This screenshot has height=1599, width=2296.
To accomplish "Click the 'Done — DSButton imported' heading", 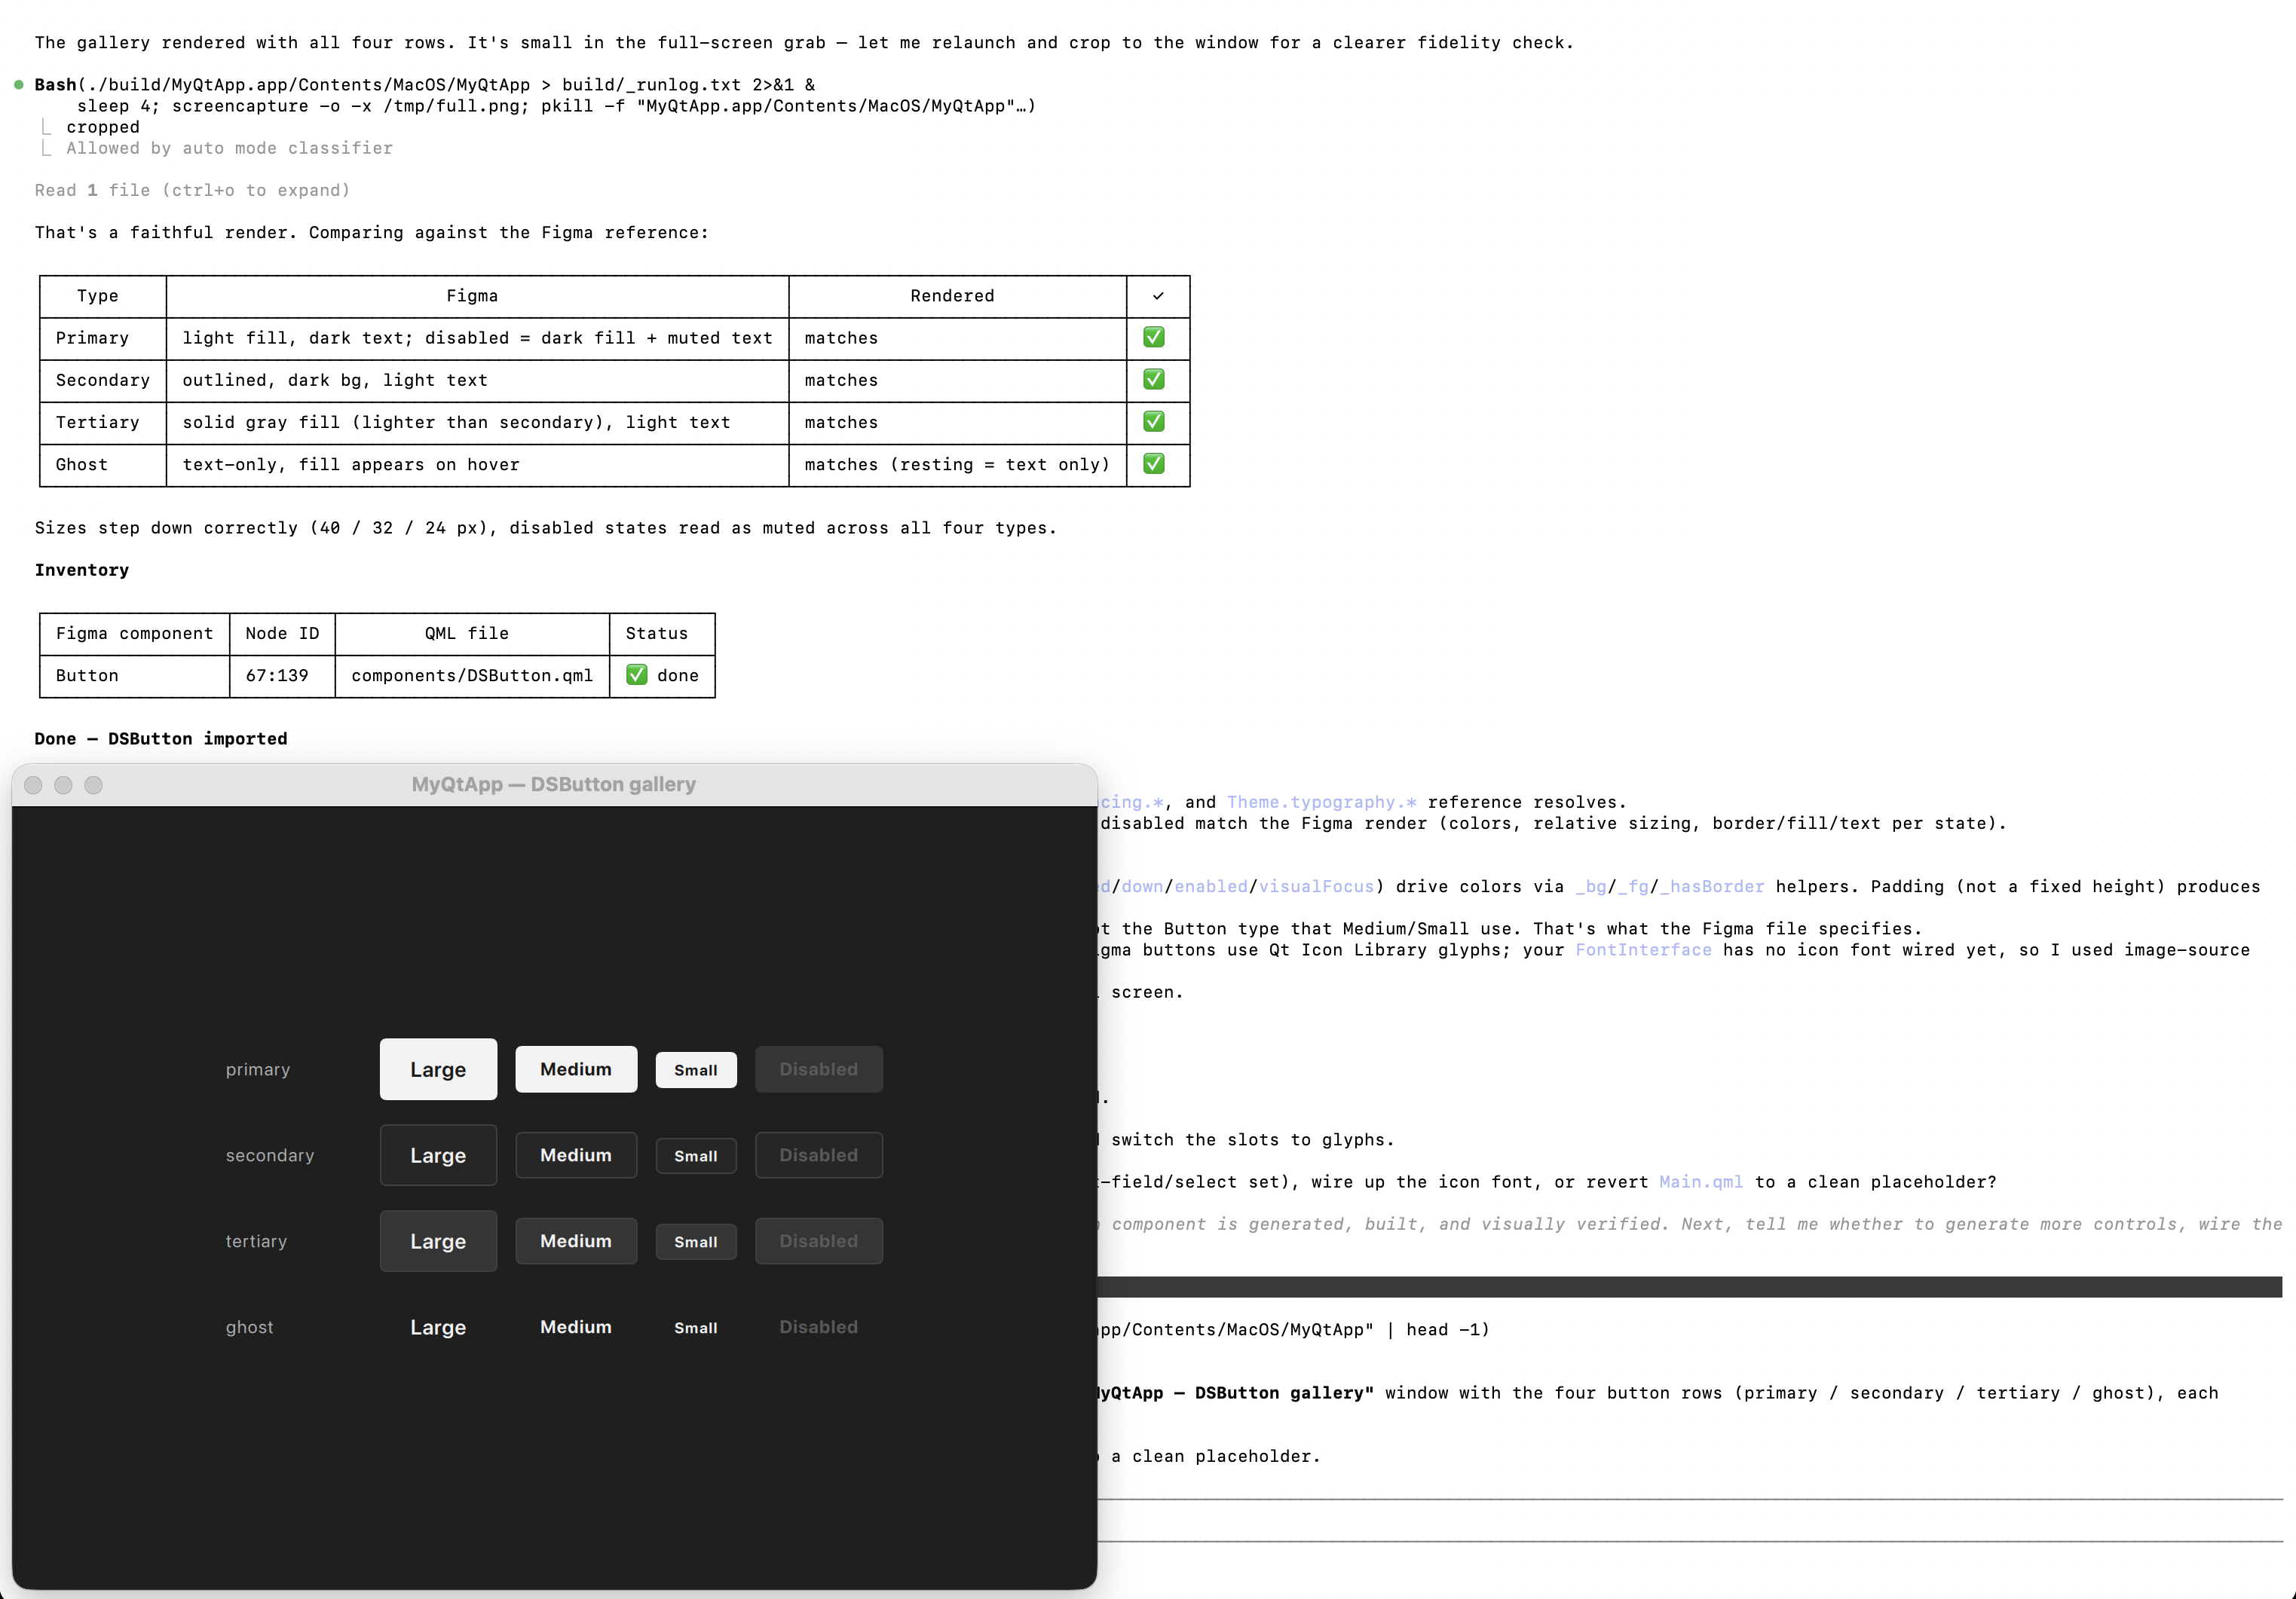I will pos(161,738).
